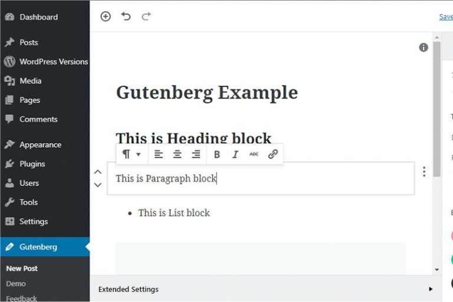Center align the paragraph text

(x=177, y=154)
